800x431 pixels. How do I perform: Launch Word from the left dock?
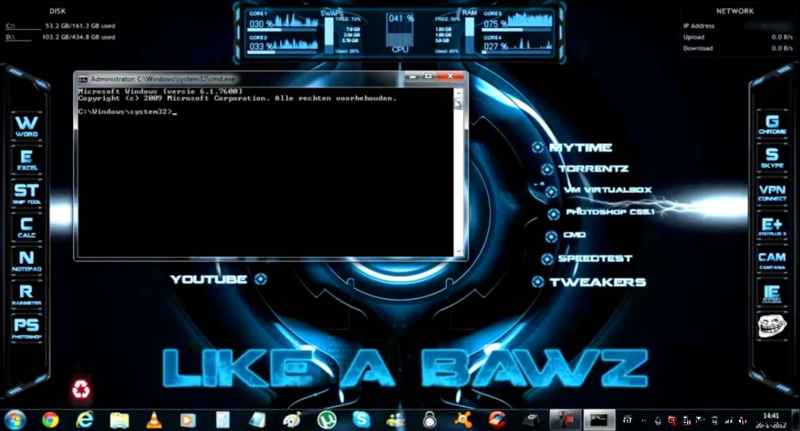coord(27,126)
